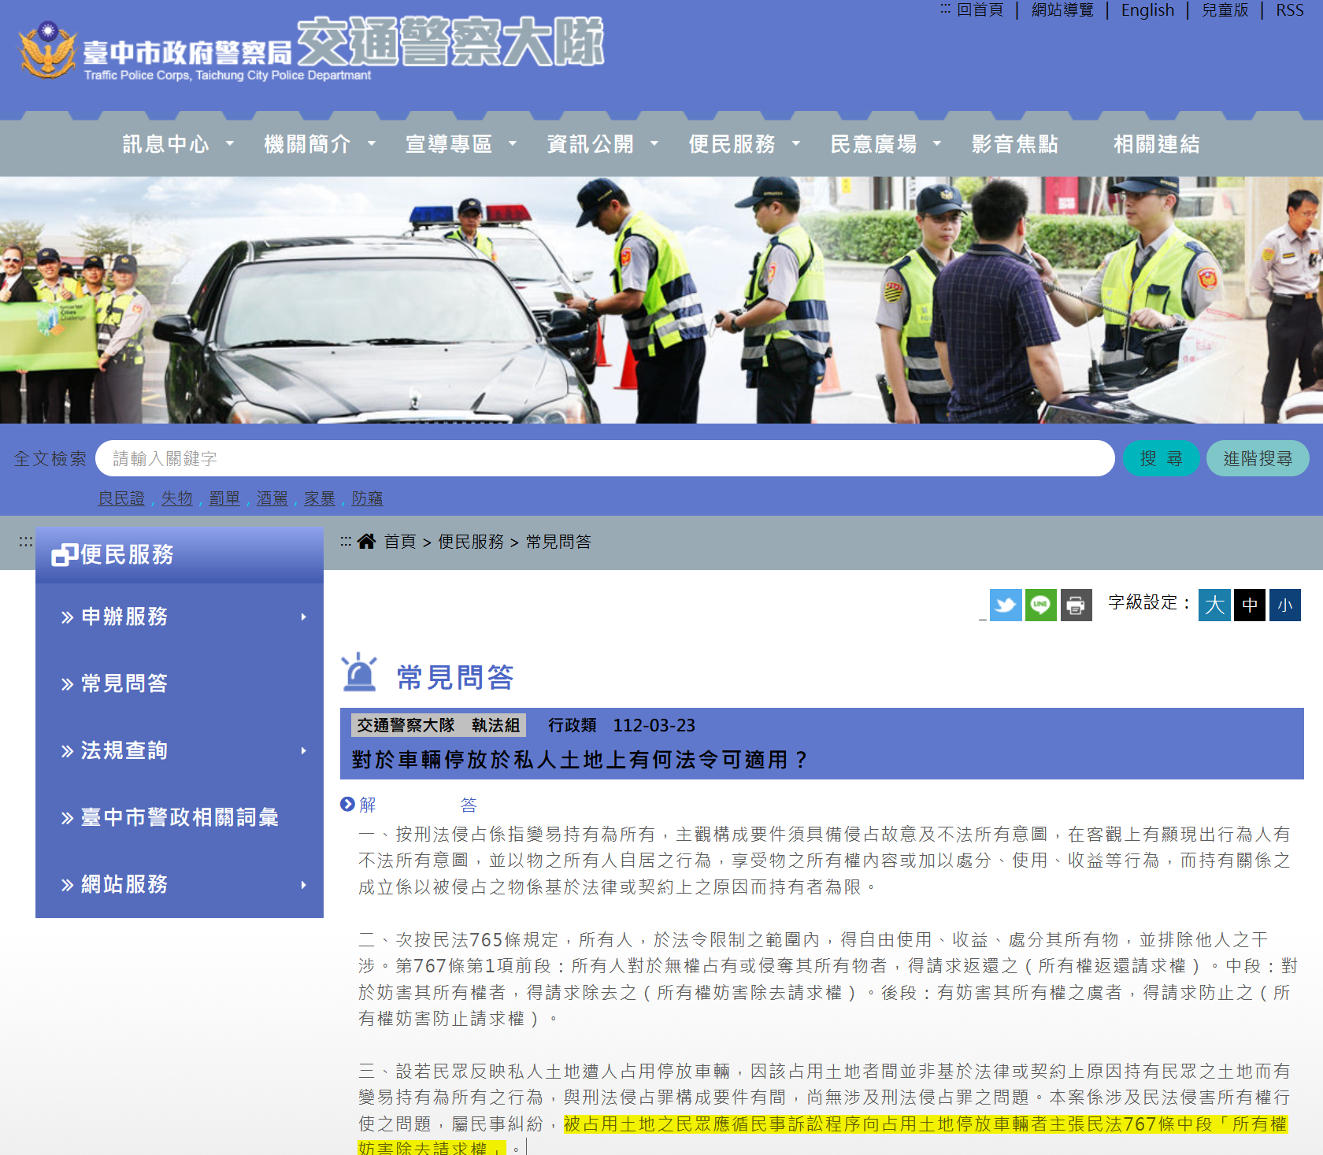
Task: Expand the 網站服務 sidebar submenu
Action: tap(303, 885)
